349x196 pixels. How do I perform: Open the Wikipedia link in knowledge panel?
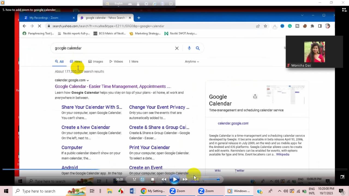[x=283, y=154]
